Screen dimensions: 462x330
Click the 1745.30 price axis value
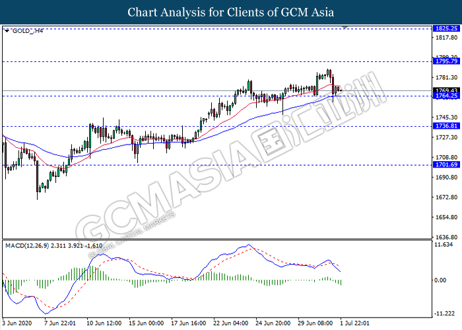pos(446,117)
